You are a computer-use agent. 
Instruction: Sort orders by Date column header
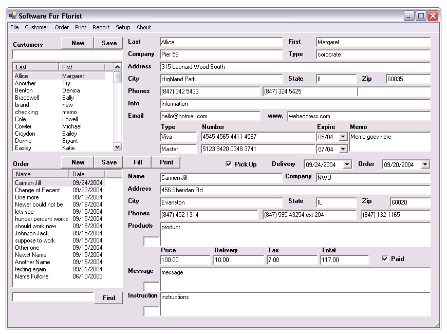pyautogui.click(x=87, y=174)
